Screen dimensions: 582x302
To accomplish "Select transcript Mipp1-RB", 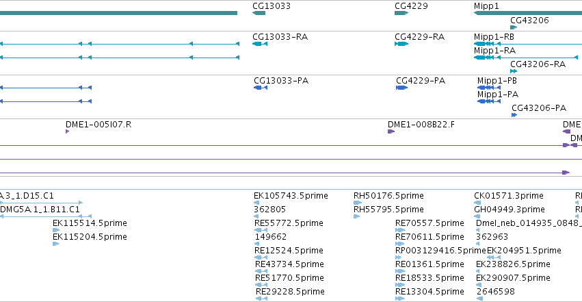I will coord(494,37).
